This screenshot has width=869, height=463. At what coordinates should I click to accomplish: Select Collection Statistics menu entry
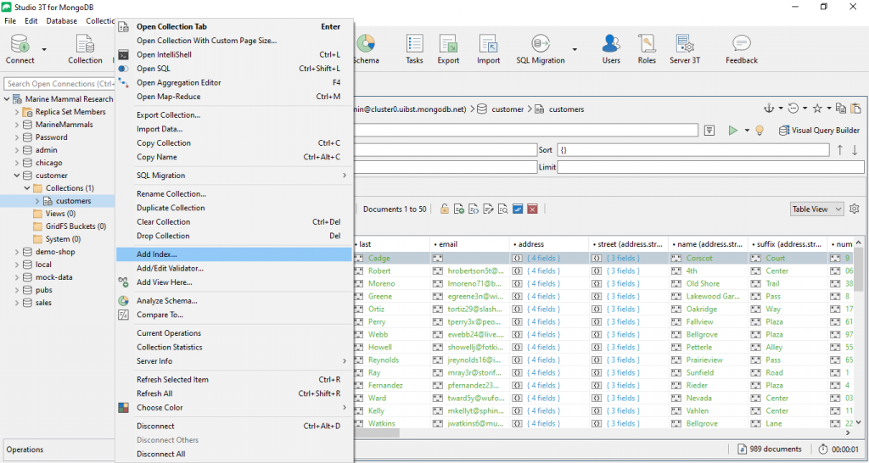234,347
